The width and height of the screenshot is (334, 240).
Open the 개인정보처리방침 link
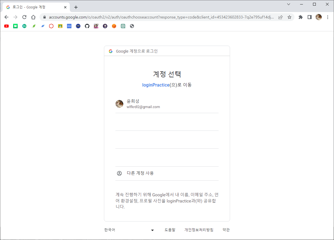199,230
